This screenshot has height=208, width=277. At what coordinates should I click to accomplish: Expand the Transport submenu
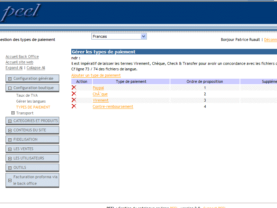point(13,113)
